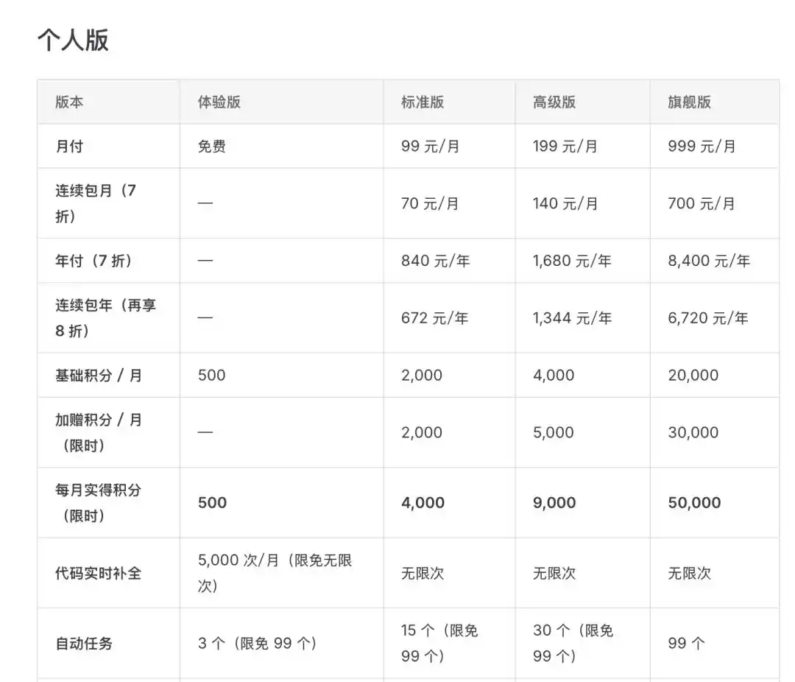Click the 6,720 元/年 cell
The height and width of the screenshot is (682, 795).
coord(708,318)
